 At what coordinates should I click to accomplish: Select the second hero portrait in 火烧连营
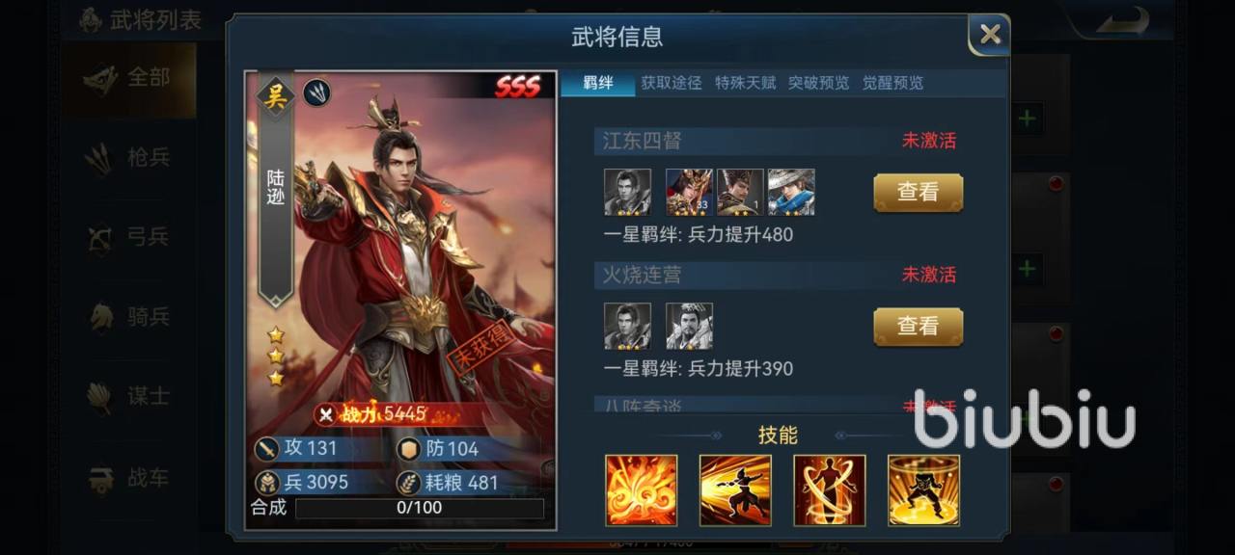(689, 327)
